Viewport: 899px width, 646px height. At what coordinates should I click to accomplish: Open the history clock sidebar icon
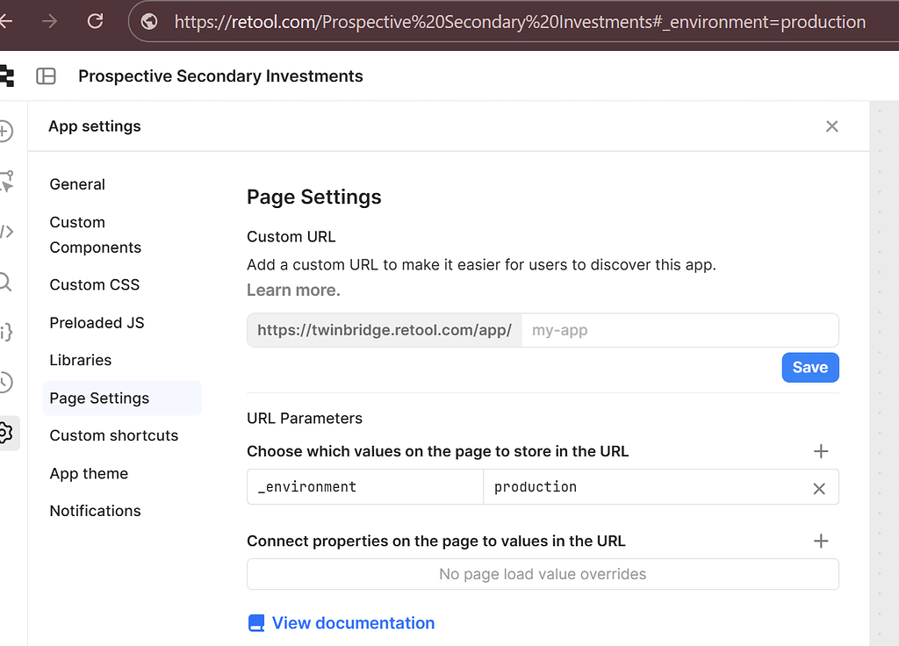point(6,383)
